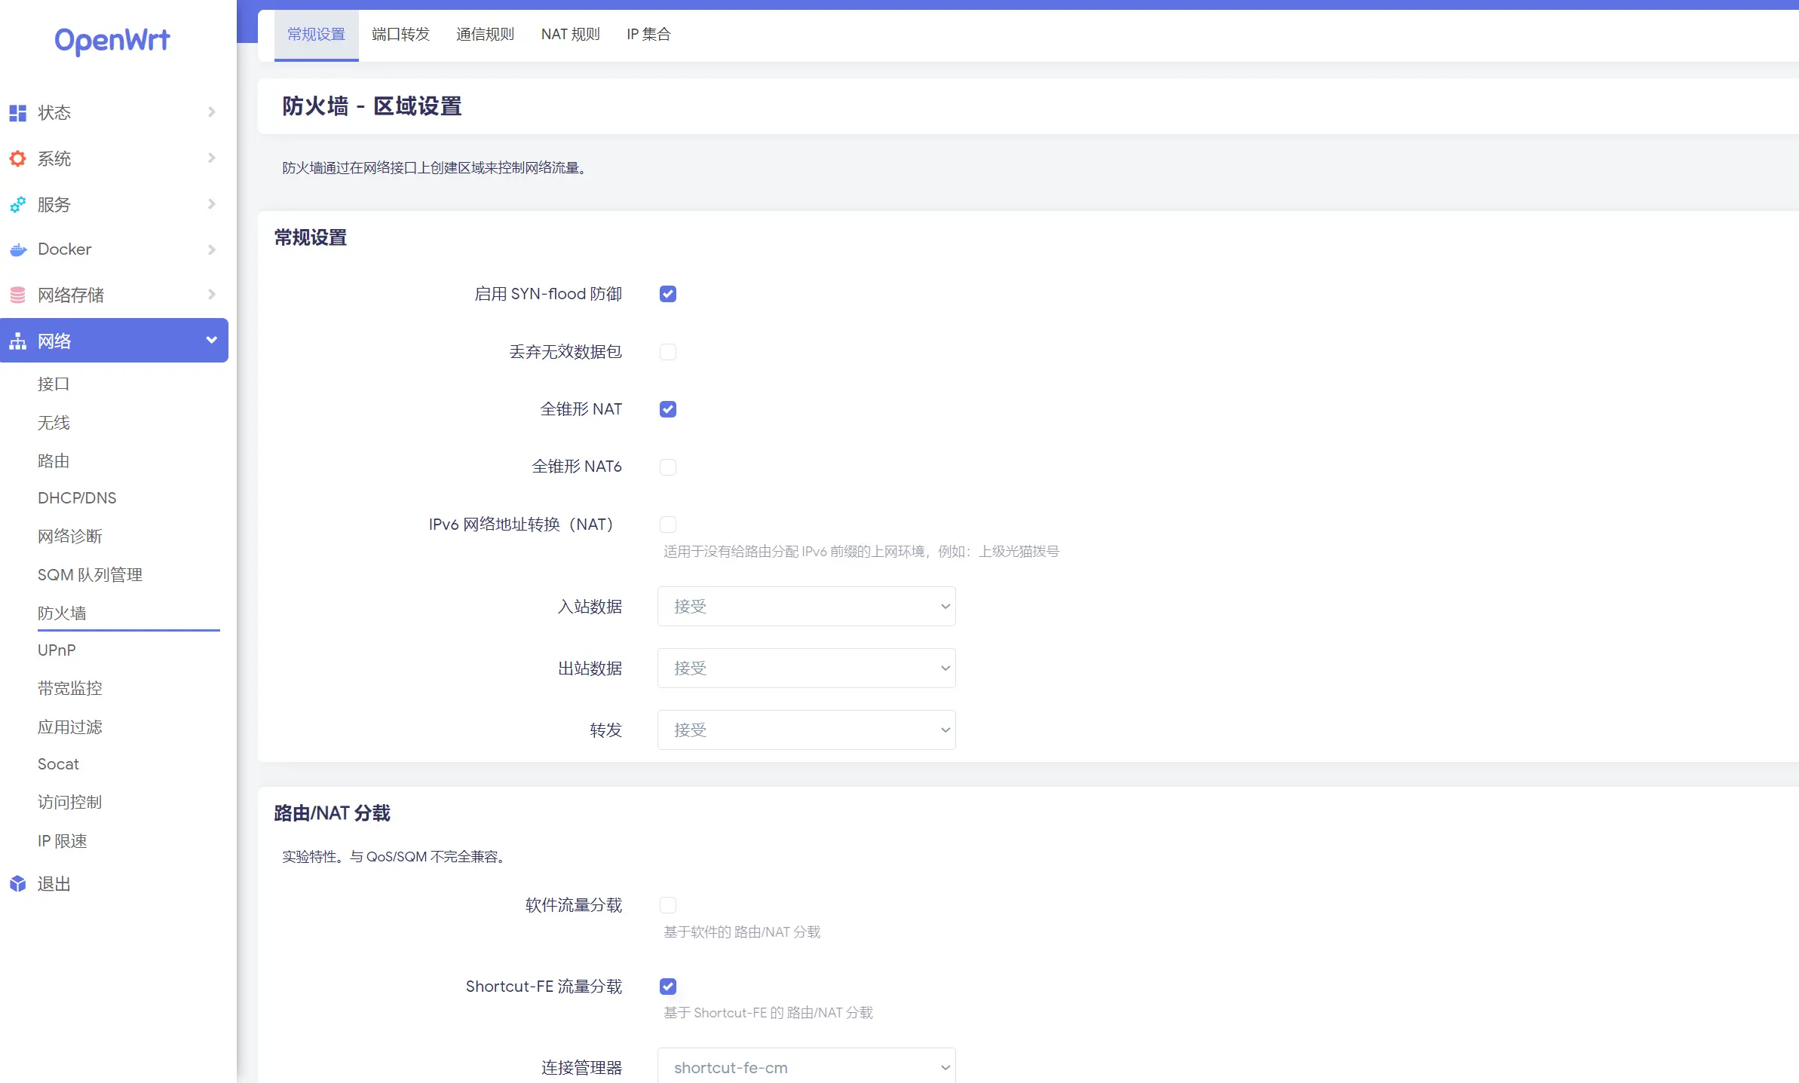Image resolution: width=1799 pixels, height=1083 pixels.
Task: Disable 启用 SYN-flood 防御
Action: 667,294
